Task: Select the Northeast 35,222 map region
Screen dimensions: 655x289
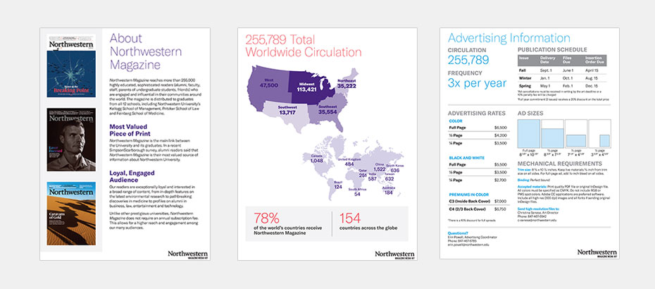Action: pos(346,83)
